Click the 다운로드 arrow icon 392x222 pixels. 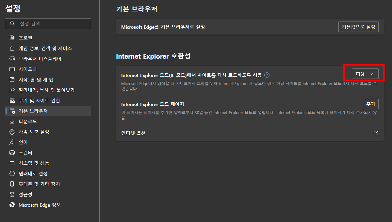[x=12, y=121]
